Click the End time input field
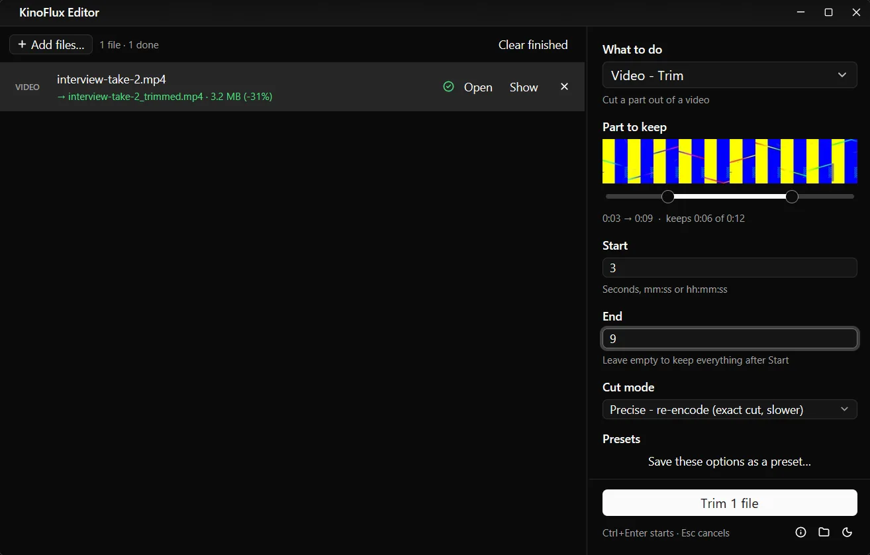 [730, 338]
